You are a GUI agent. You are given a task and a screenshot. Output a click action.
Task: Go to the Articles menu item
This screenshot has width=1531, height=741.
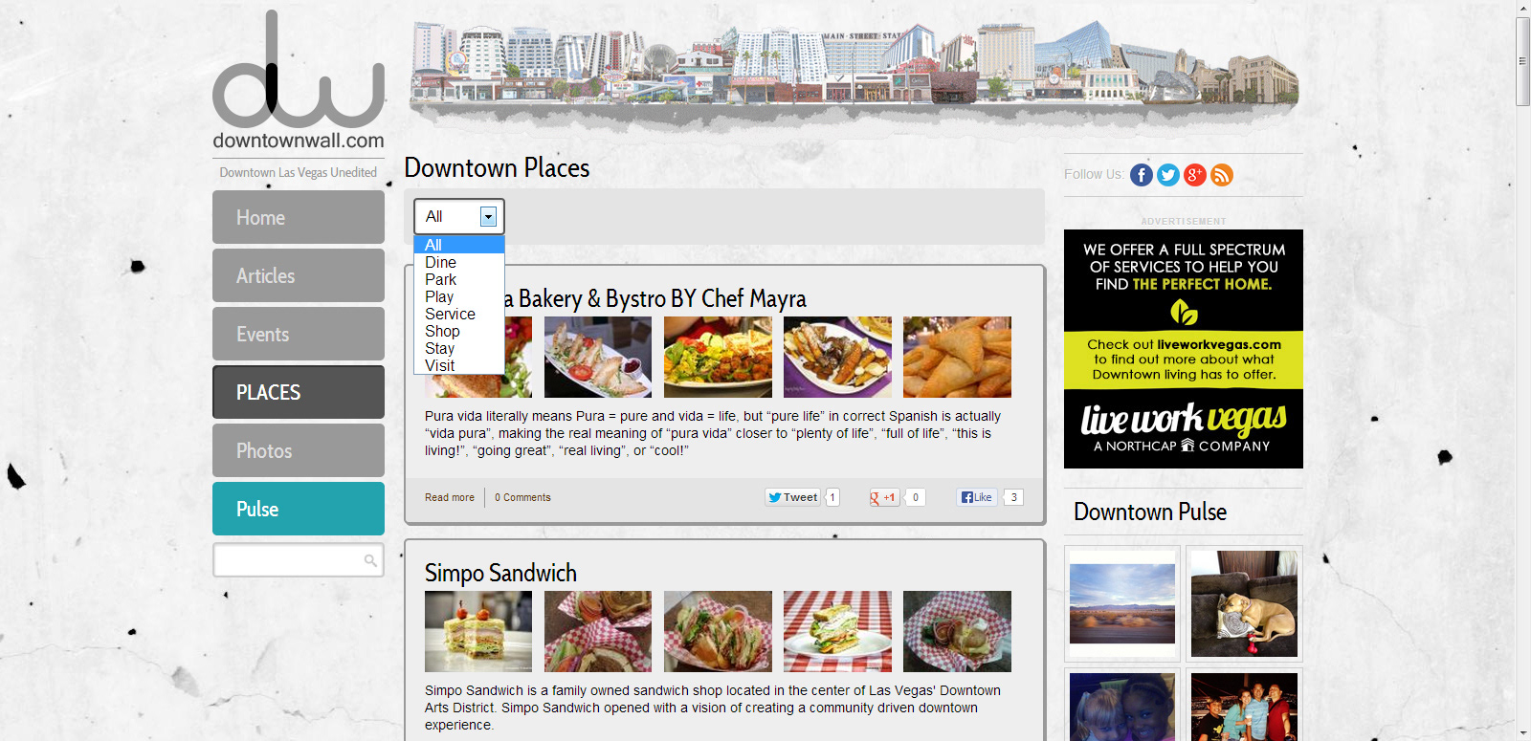point(298,276)
